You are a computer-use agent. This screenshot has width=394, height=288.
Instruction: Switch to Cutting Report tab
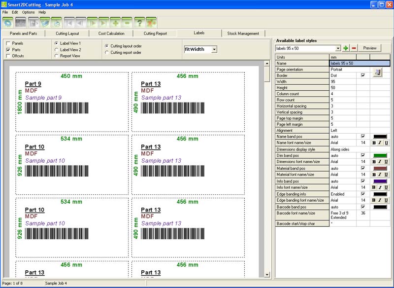coord(155,34)
